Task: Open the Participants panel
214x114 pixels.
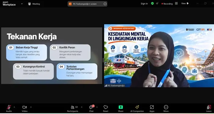Action: tap(73, 109)
